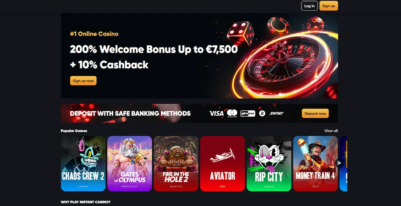The width and height of the screenshot is (401, 206).
Task: Launch the Aviator game tile
Action: tap(223, 163)
